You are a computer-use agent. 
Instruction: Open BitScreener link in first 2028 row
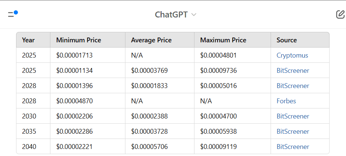pos(293,86)
